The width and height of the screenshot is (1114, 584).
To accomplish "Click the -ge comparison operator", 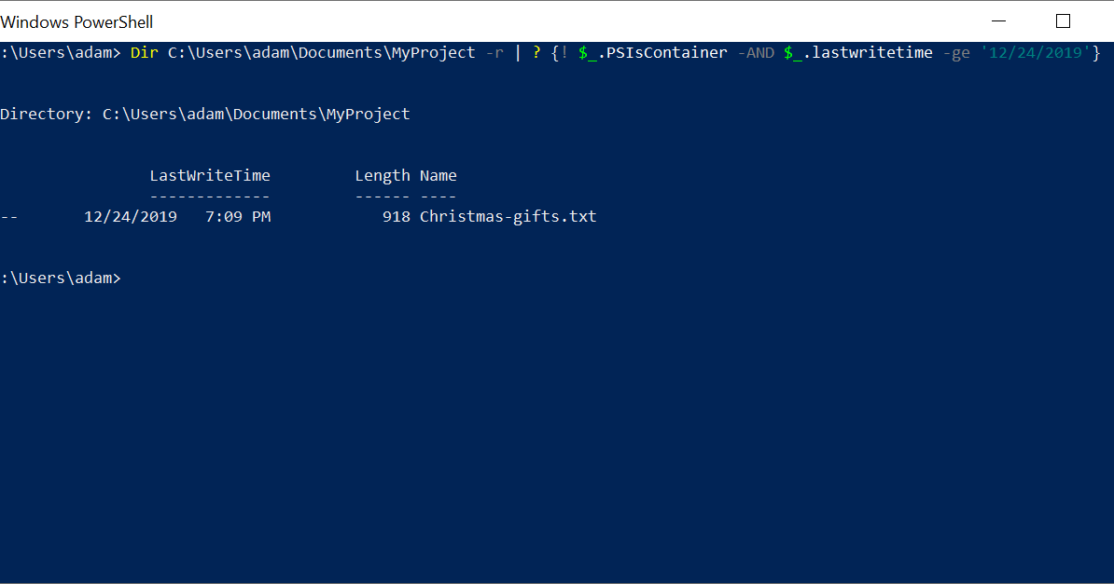I will coord(956,52).
